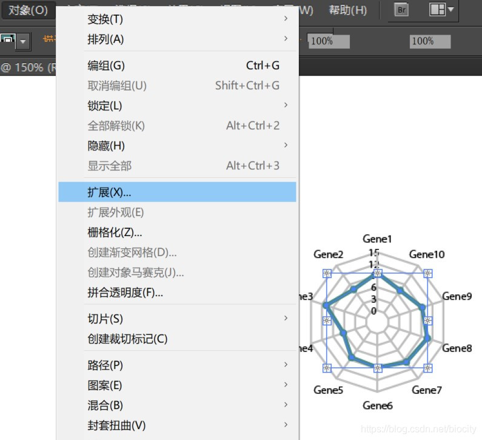Click the top-left selection bounding box handle

click(327, 273)
